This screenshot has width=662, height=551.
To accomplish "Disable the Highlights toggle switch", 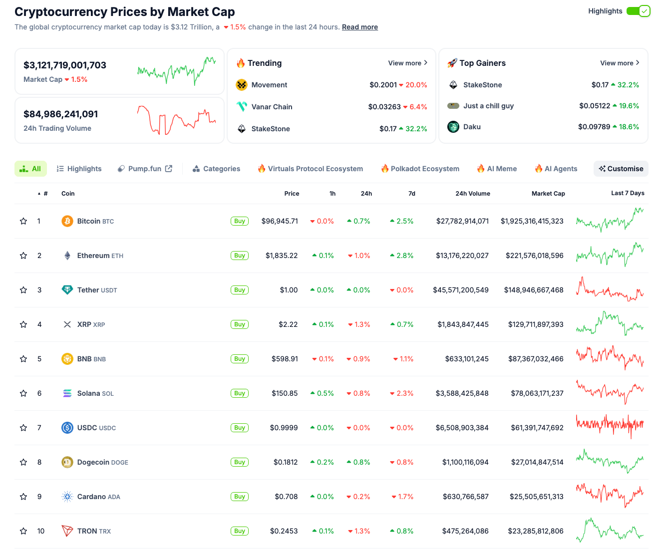I will (639, 10).
